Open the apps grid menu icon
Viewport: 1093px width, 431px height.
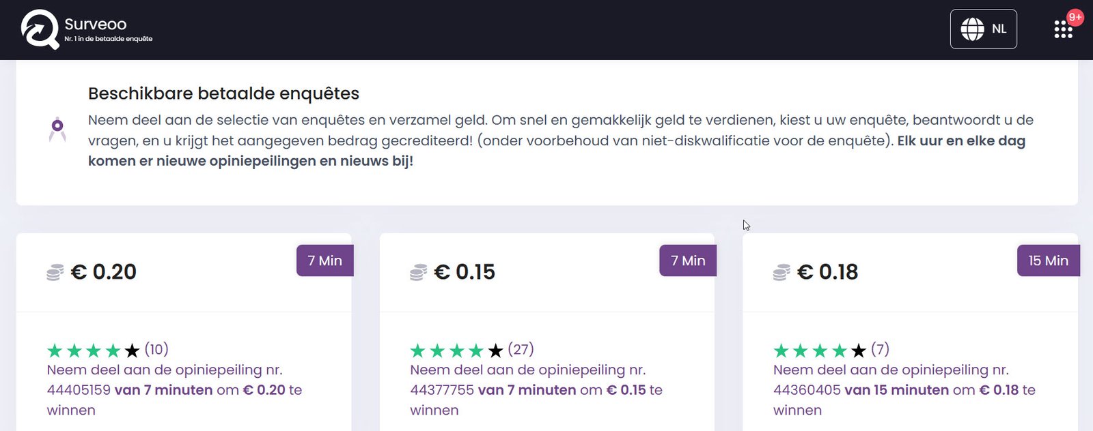coord(1062,29)
